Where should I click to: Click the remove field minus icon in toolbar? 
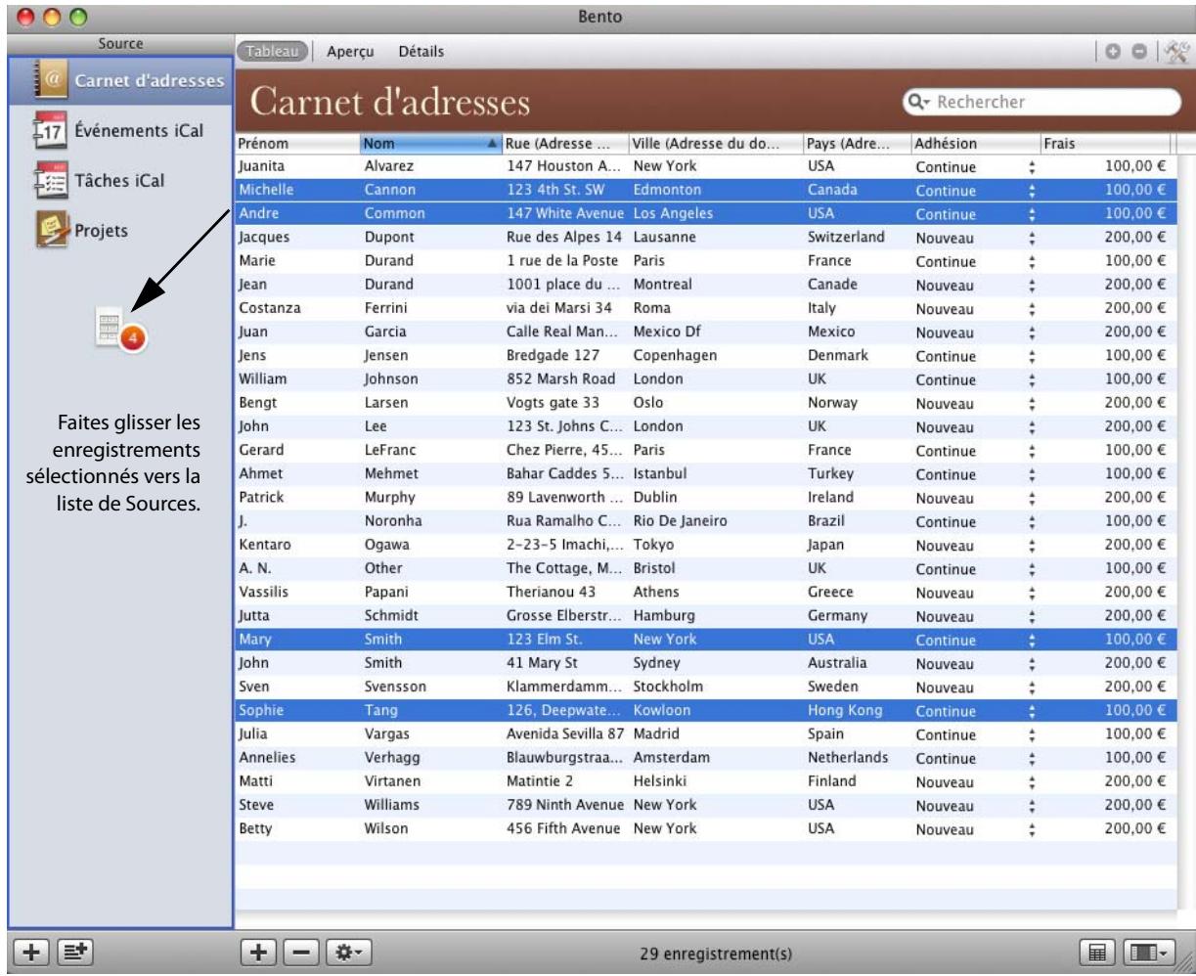[1141, 51]
